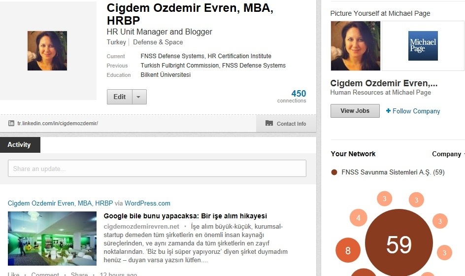Click the plus icon beside Follow Company
Image resolution: width=465 pixels, height=276 pixels.
pyautogui.click(x=388, y=111)
